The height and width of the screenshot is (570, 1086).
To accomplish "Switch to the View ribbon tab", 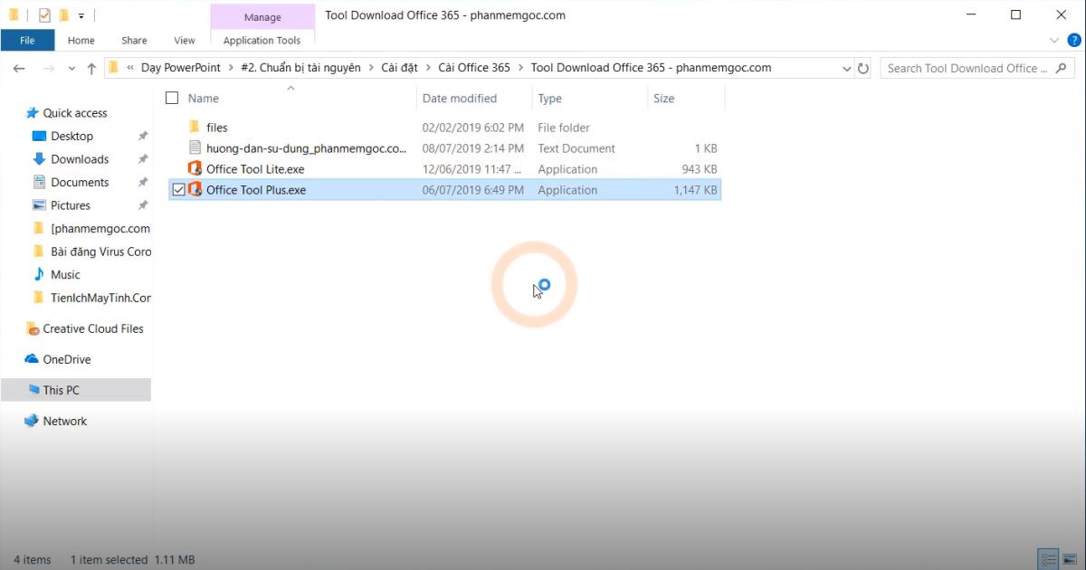I will (185, 40).
